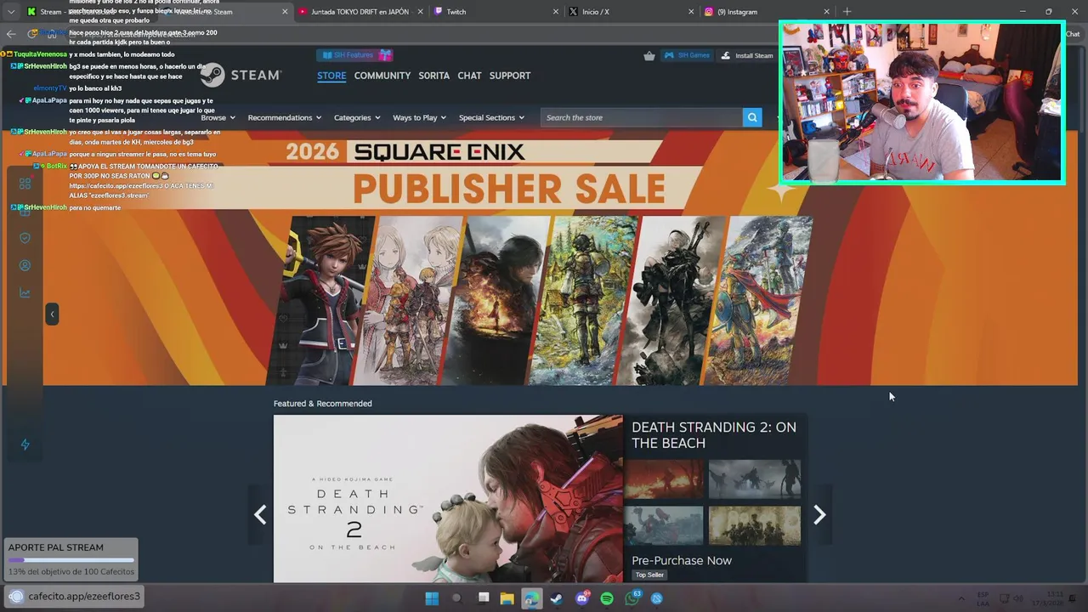Click the Steam logo in the header
The height and width of the screenshot is (612, 1088).
[x=241, y=76]
